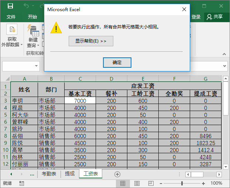Click the 应发工资 merged header cell
The image size is (230, 188).
pyautogui.click(x=143, y=86)
